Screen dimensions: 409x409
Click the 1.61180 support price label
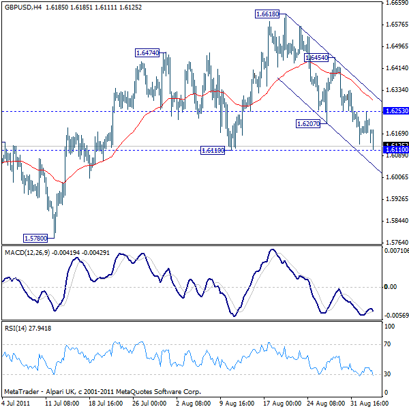[x=215, y=149]
